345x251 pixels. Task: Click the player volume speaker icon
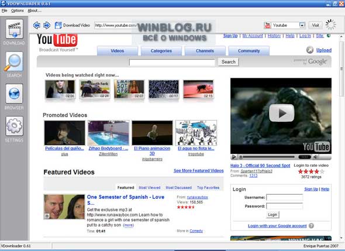tap(316, 157)
